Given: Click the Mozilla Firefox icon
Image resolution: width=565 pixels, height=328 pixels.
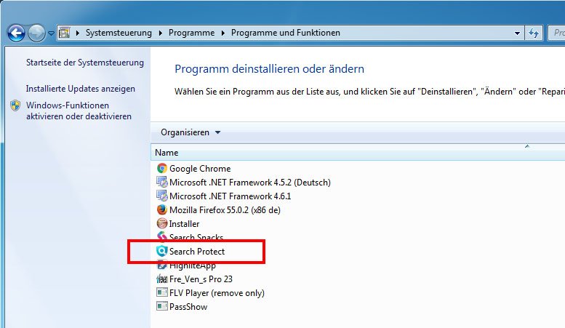Looking at the screenshot, I should (161, 209).
